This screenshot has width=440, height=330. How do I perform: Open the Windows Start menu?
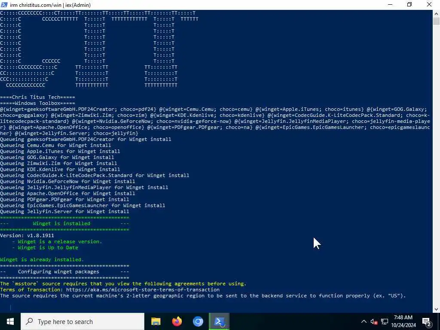point(10,321)
